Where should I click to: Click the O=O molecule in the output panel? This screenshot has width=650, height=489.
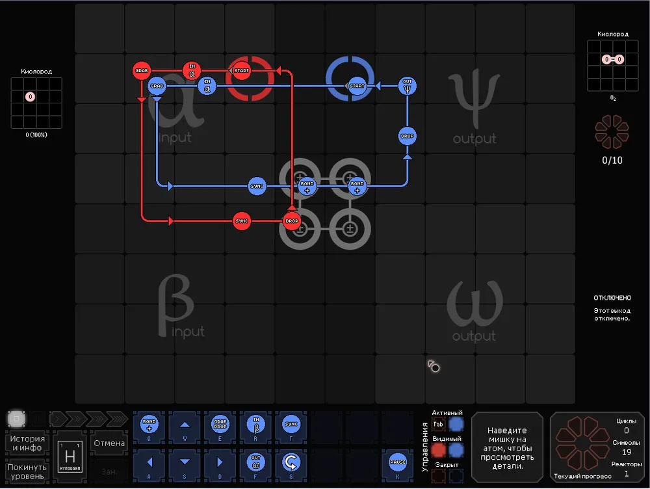point(613,59)
